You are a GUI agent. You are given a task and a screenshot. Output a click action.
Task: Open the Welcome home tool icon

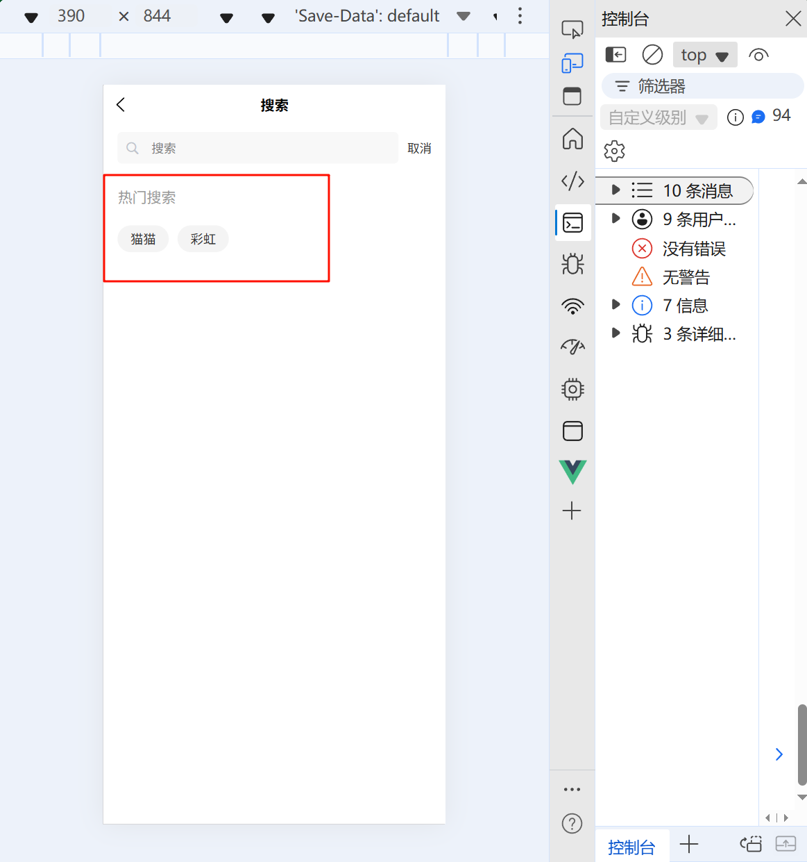point(572,139)
